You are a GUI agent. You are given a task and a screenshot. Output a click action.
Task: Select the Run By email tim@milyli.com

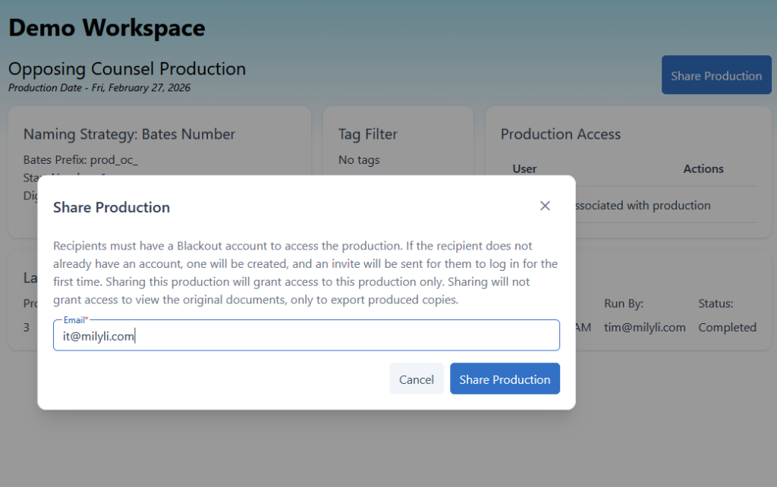coord(645,327)
